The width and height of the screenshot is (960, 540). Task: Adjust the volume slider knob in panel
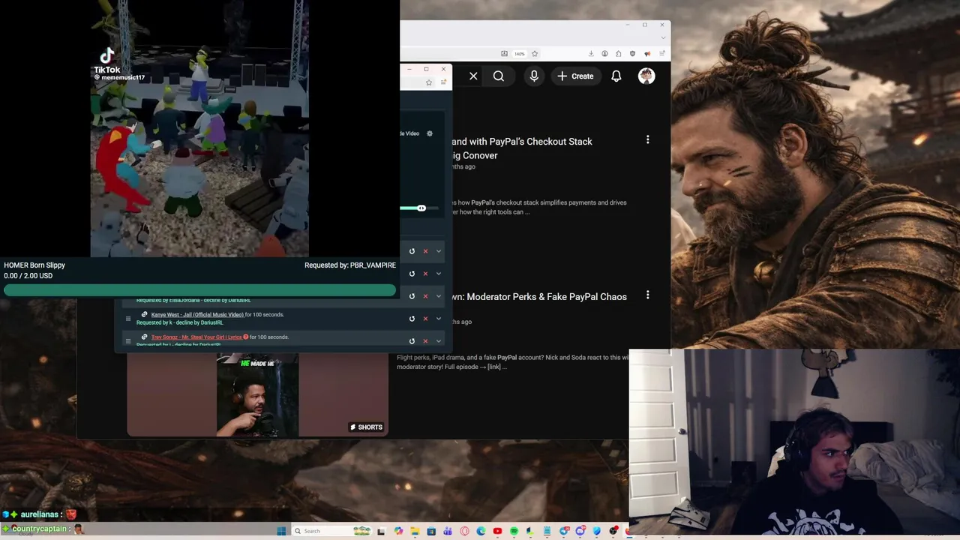[x=421, y=208]
